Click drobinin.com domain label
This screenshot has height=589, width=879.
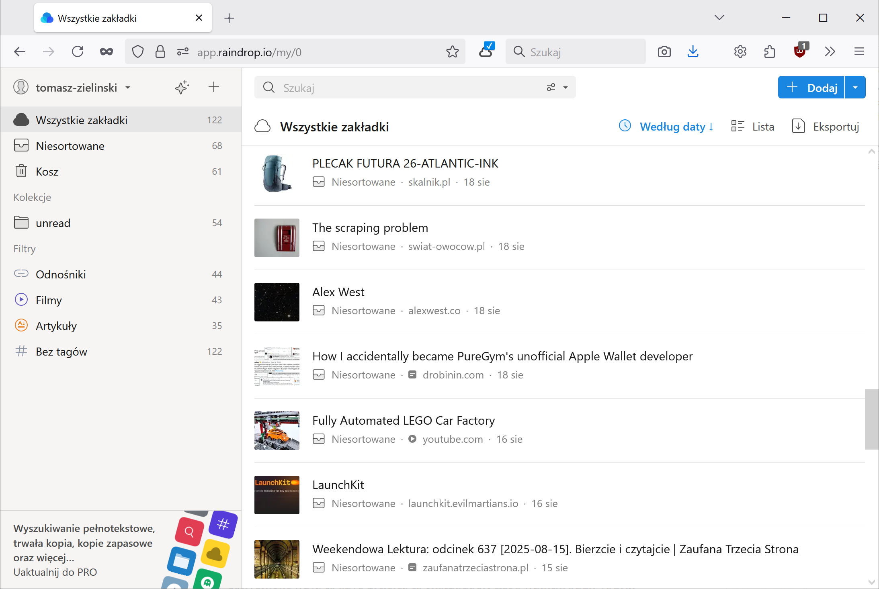point(453,375)
